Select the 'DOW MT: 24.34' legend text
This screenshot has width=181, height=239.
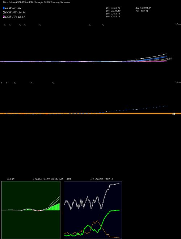pos(15,13)
